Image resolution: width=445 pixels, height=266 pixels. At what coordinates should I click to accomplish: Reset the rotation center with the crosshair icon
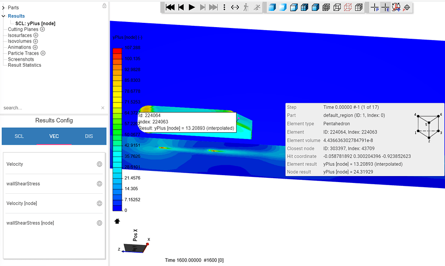point(407,7)
